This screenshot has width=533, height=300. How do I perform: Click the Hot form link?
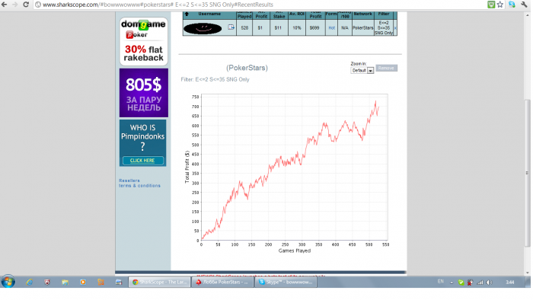coord(331,28)
